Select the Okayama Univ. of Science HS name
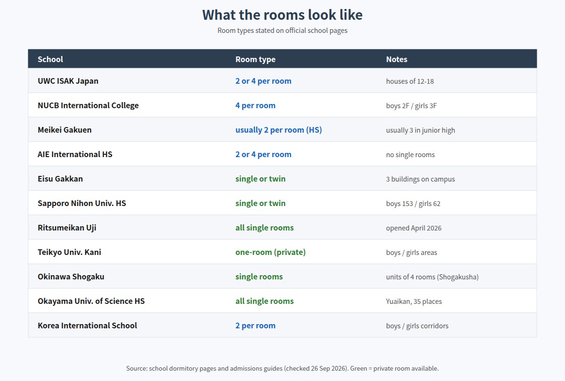 (x=91, y=301)
